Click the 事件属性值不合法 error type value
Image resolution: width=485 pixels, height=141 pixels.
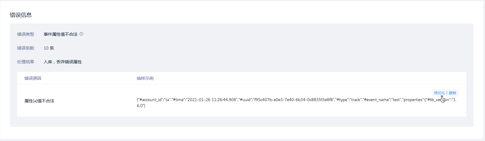click(x=61, y=34)
